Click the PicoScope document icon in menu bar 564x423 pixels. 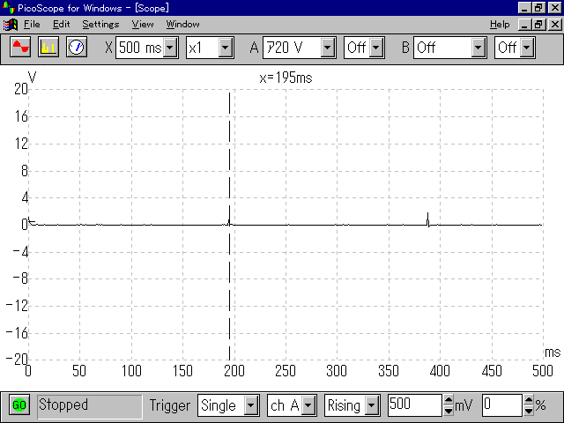(x=11, y=25)
